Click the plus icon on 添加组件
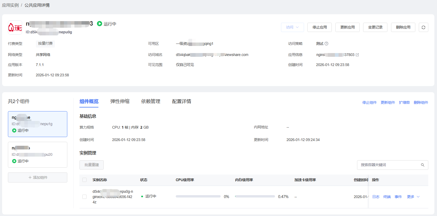 click(x=30, y=177)
